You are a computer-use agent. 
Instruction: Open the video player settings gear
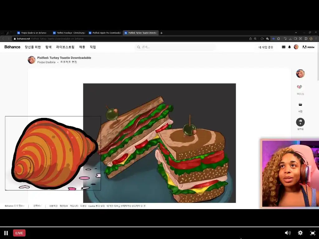[300, 233]
